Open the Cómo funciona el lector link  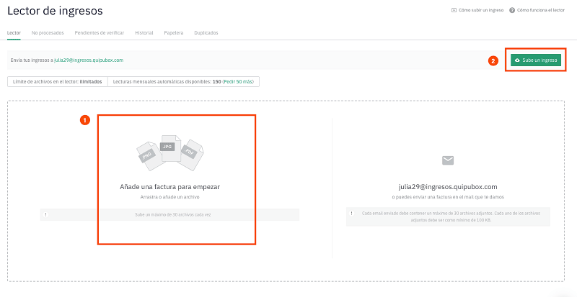click(540, 10)
